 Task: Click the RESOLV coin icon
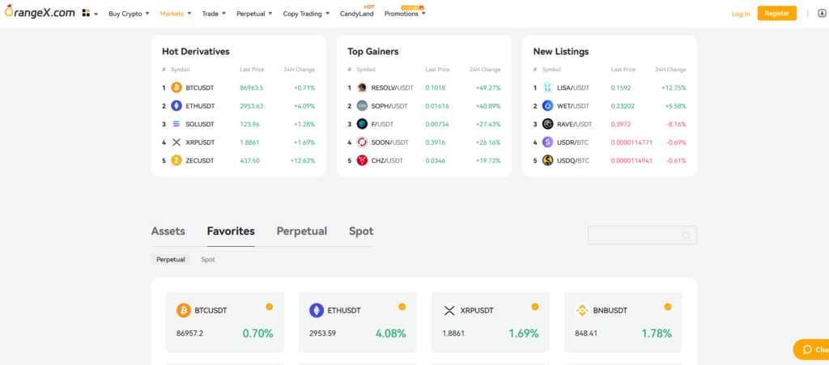pyautogui.click(x=362, y=87)
